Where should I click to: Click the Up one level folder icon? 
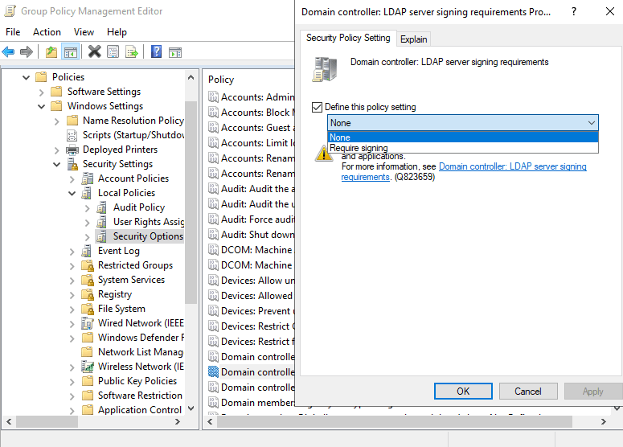click(x=51, y=51)
